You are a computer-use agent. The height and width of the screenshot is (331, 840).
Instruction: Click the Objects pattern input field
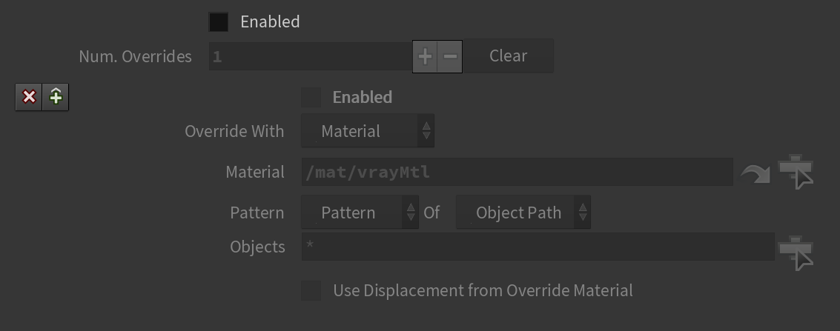[538, 247]
